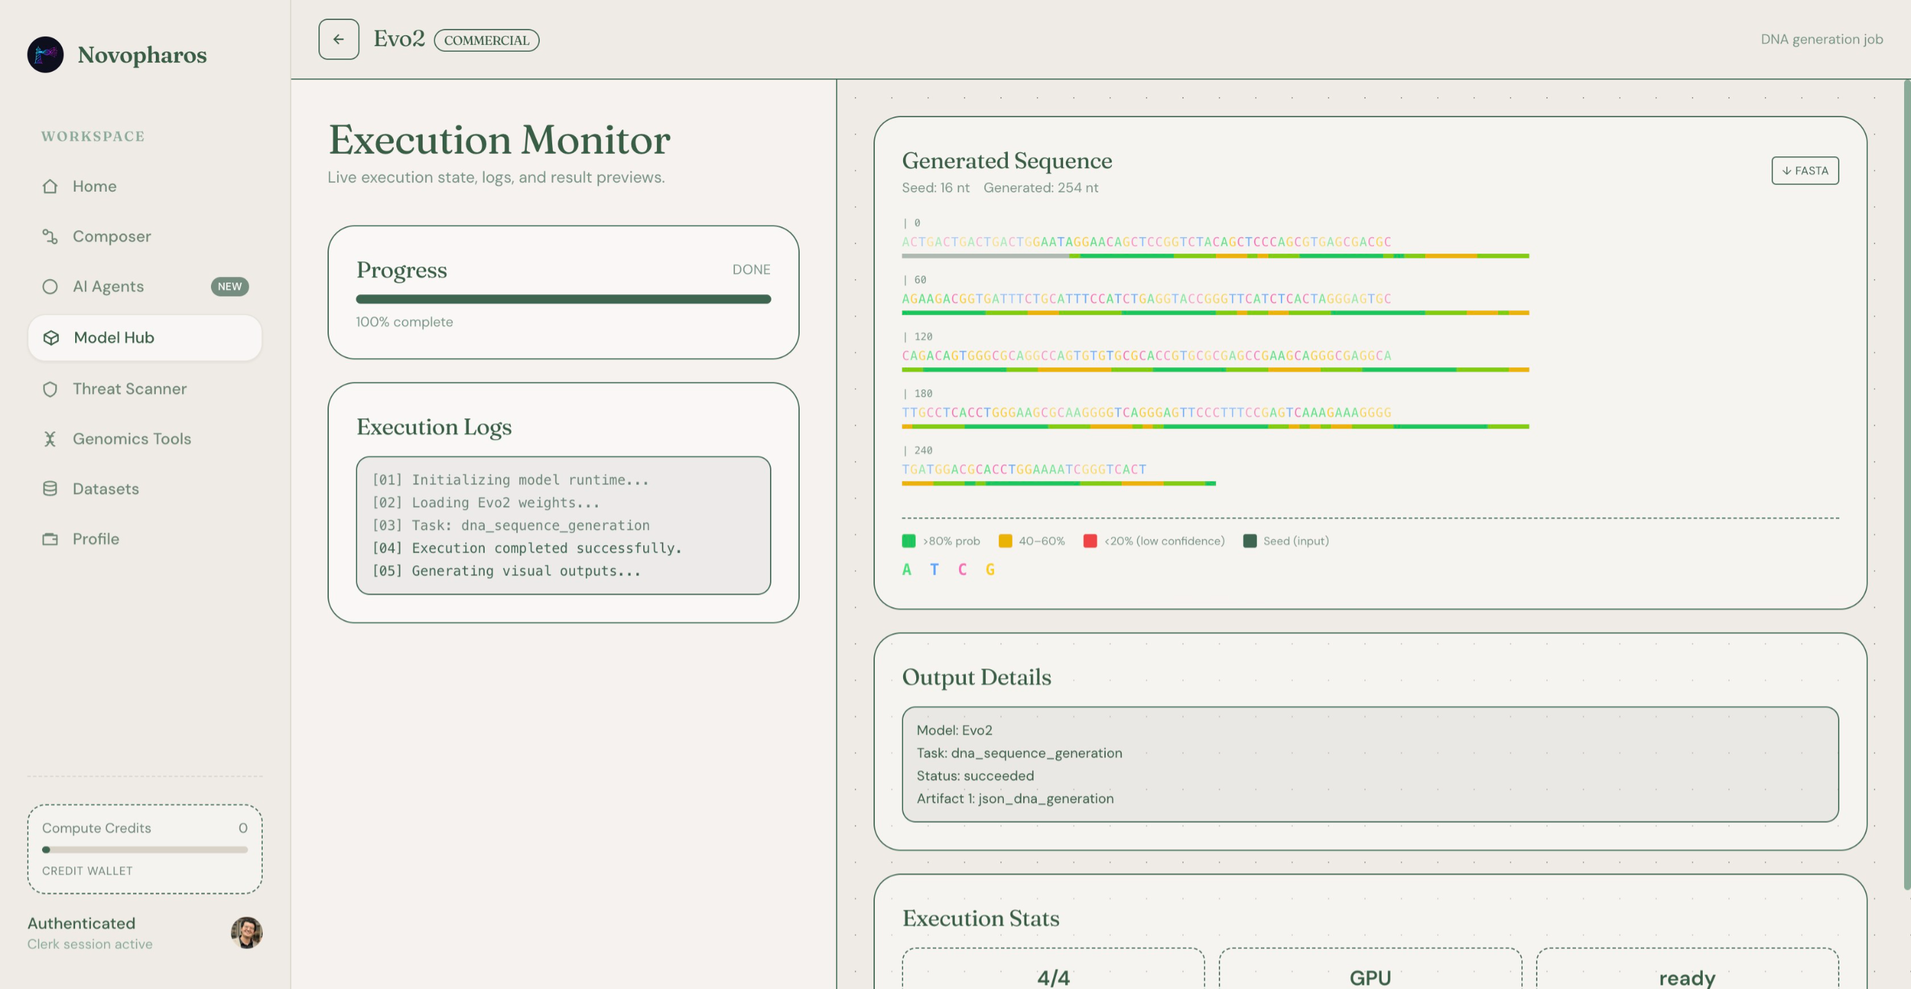This screenshot has height=989, width=1911.
Task: Toggle the >80% prob legend filter
Action: point(942,540)
